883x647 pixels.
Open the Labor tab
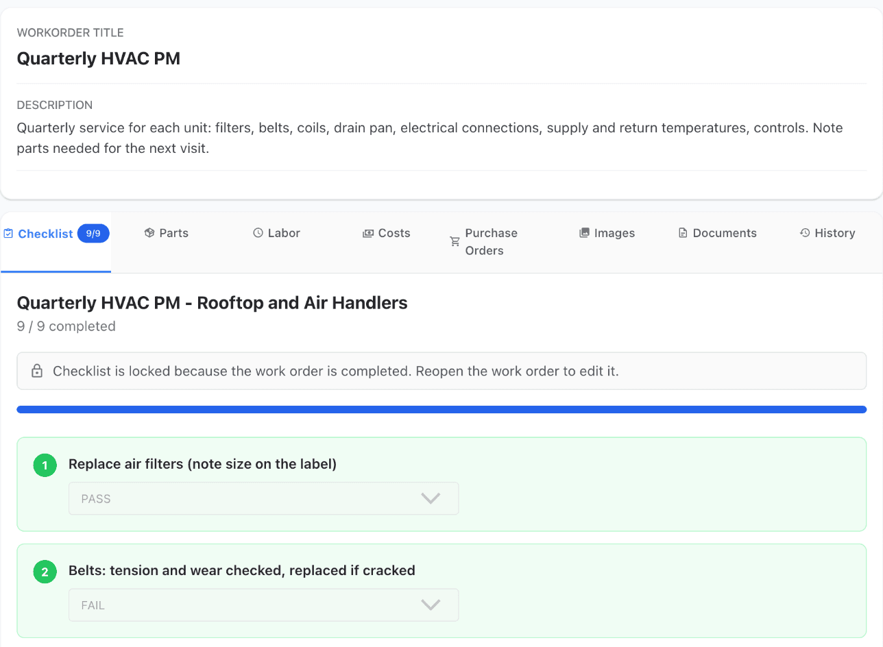point(277,233)
